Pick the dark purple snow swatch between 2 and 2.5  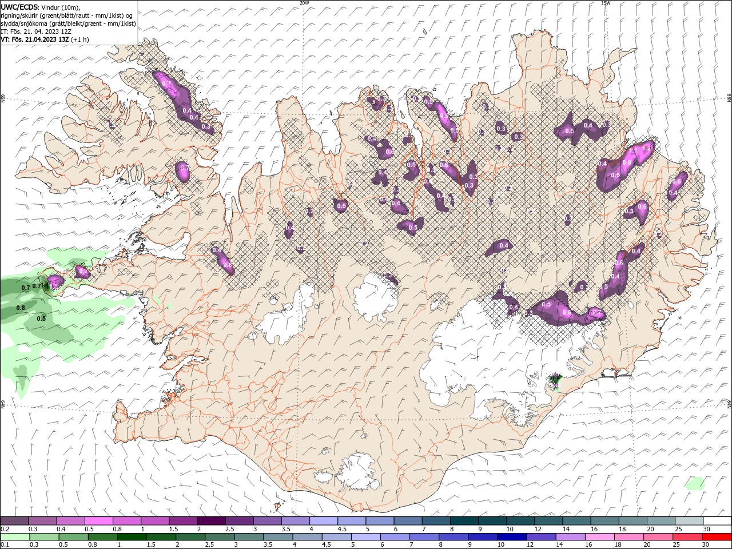[x=211, y=521]
